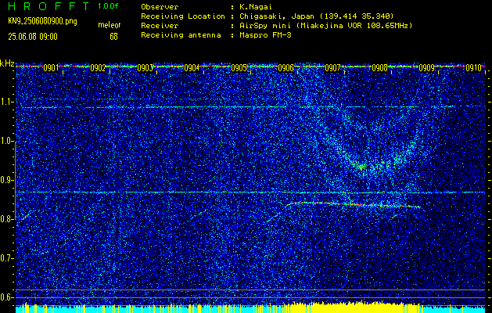Click time marker 0901
This screenshot has height=313, width=492.
pyautogui.click(x=51, y=68)
